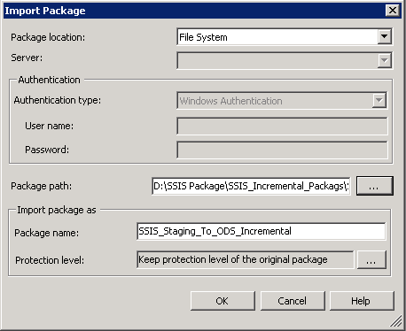Expand the disabled Server dropdown

coord(384,60)
